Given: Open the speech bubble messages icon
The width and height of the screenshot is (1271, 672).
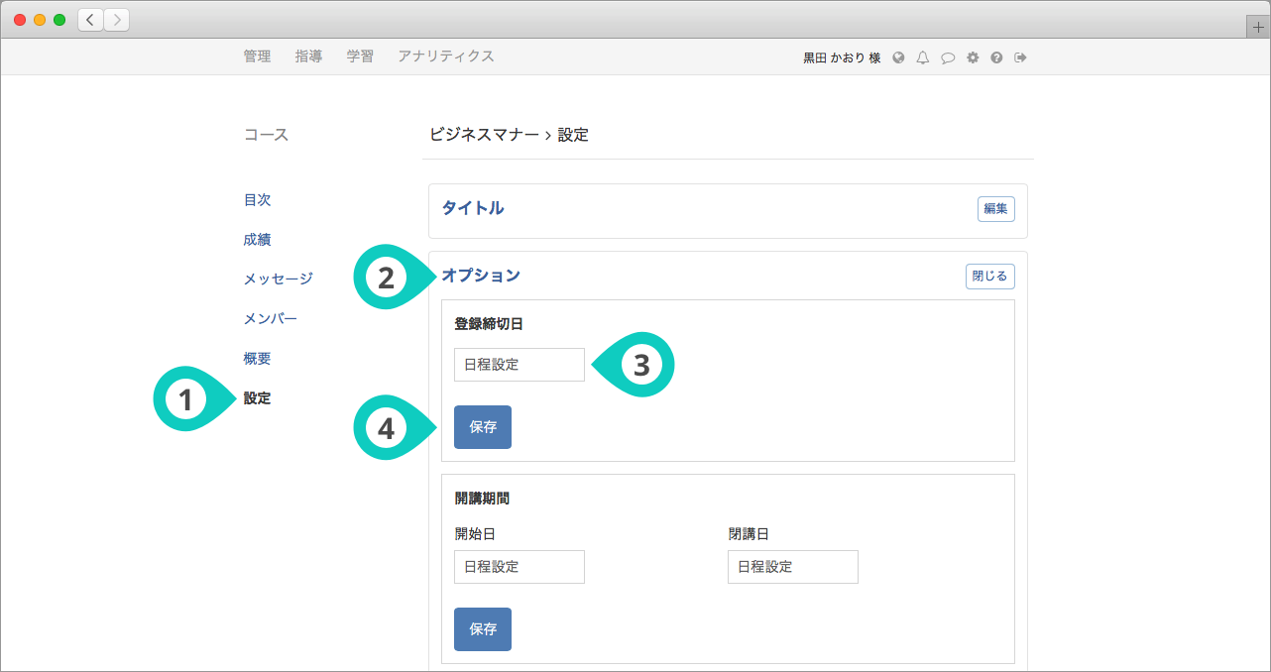Looking at the screenshot, I should 948,57.
